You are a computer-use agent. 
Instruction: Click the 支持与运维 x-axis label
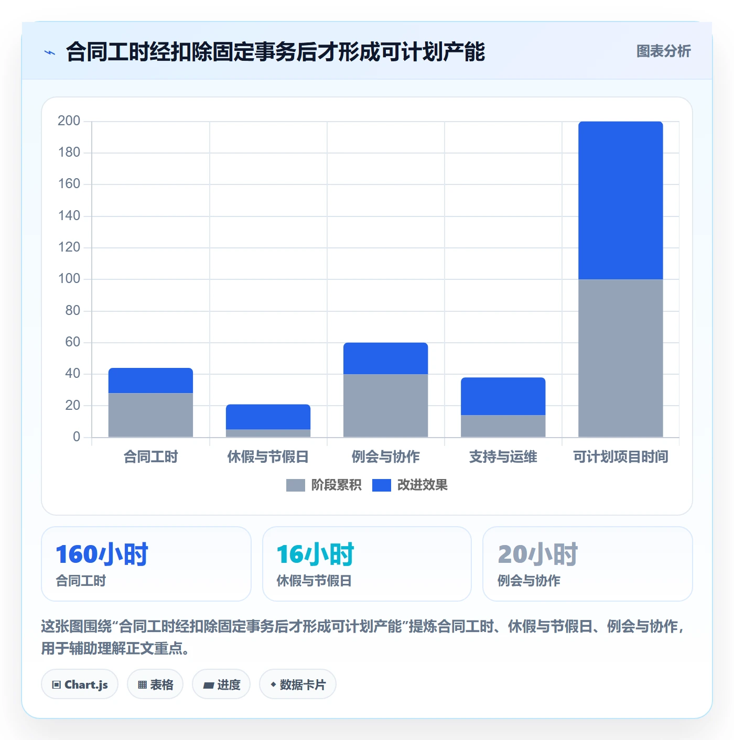point(503,457)
